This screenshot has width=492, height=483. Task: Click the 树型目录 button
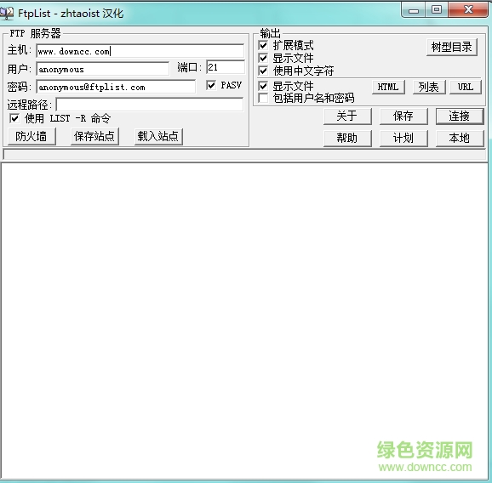coord(452,48)
